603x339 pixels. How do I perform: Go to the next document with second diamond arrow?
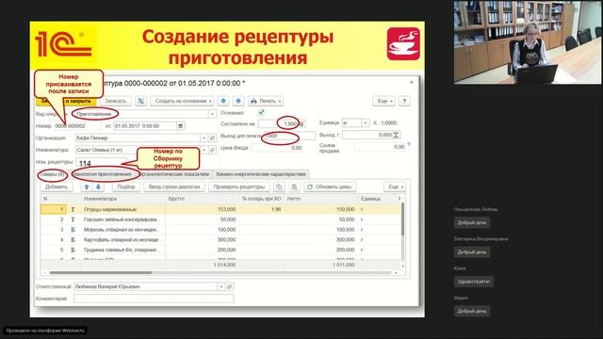[238, 101]
